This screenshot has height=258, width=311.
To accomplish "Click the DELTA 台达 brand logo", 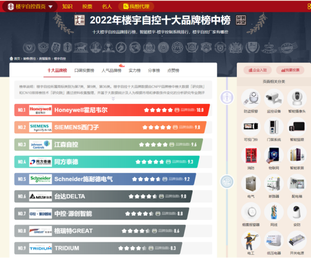I will (41, 196).
